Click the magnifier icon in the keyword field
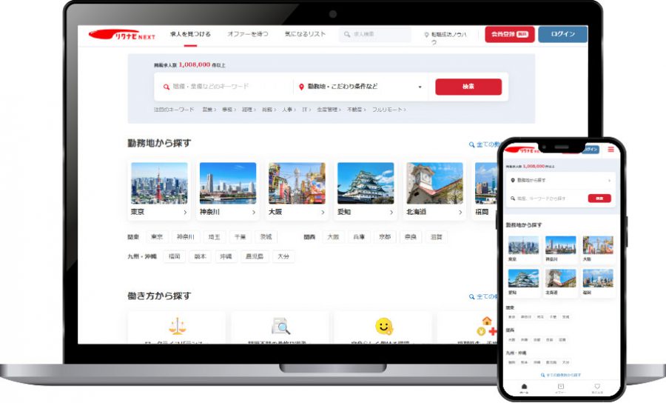666x403 pixels. pos(166,87)
